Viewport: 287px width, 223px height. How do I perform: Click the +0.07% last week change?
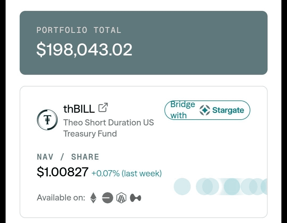(127, 174)
